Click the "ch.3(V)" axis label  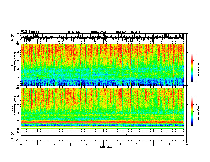[x=13, y=136]
